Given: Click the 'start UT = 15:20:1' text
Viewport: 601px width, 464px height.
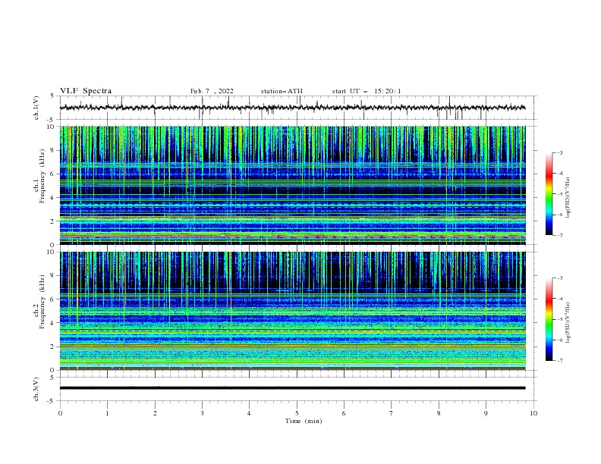Looking at the screenshot, I should click(x=367, y=91).
